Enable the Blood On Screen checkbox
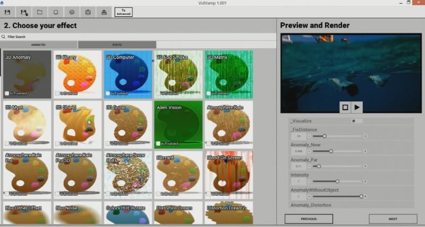425x227 pixels. 209,194
